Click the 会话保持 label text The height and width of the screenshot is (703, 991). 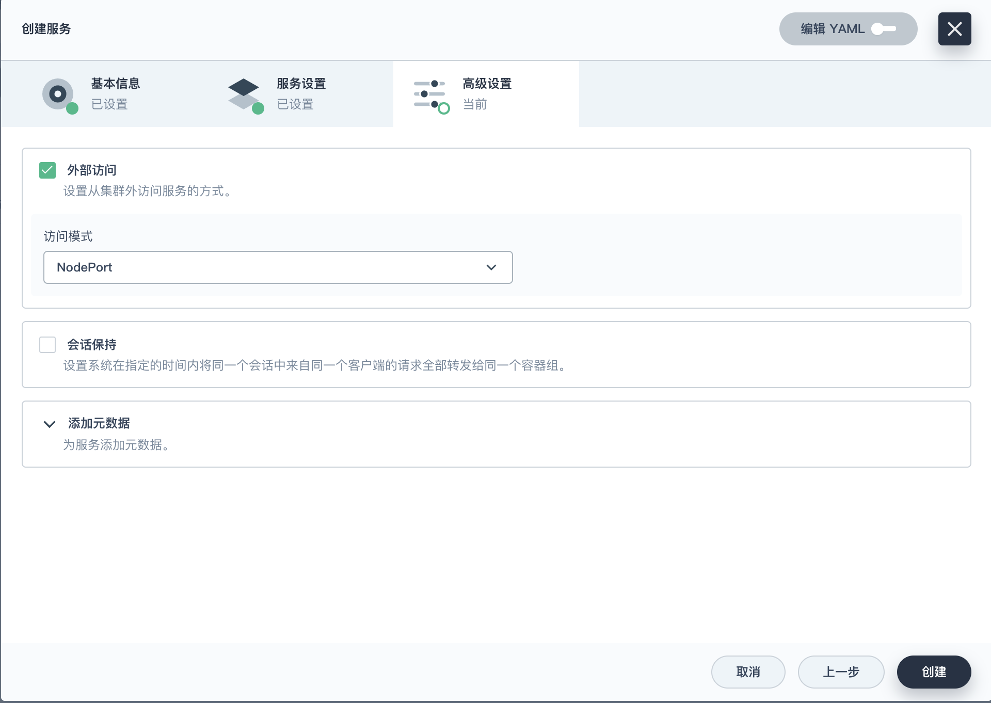(92, 345)
